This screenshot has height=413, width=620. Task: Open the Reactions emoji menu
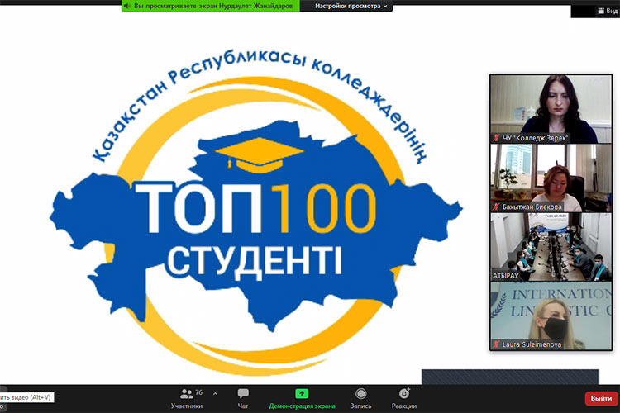click(403, 394)
